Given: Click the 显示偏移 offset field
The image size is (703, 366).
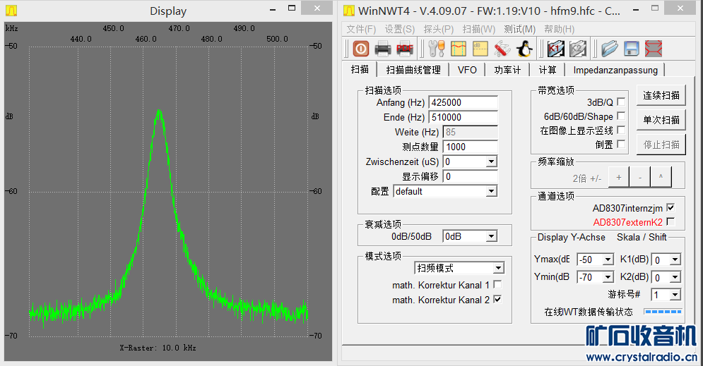Looking at the screenshot, I should (471, 176).
